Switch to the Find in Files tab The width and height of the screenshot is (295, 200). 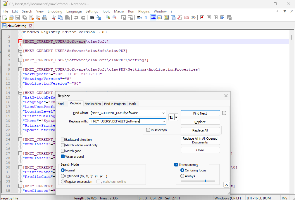click(x=92, y=104)
